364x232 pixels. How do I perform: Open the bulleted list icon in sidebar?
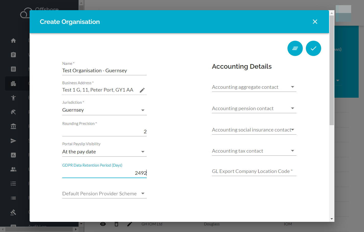coord(14,198)
